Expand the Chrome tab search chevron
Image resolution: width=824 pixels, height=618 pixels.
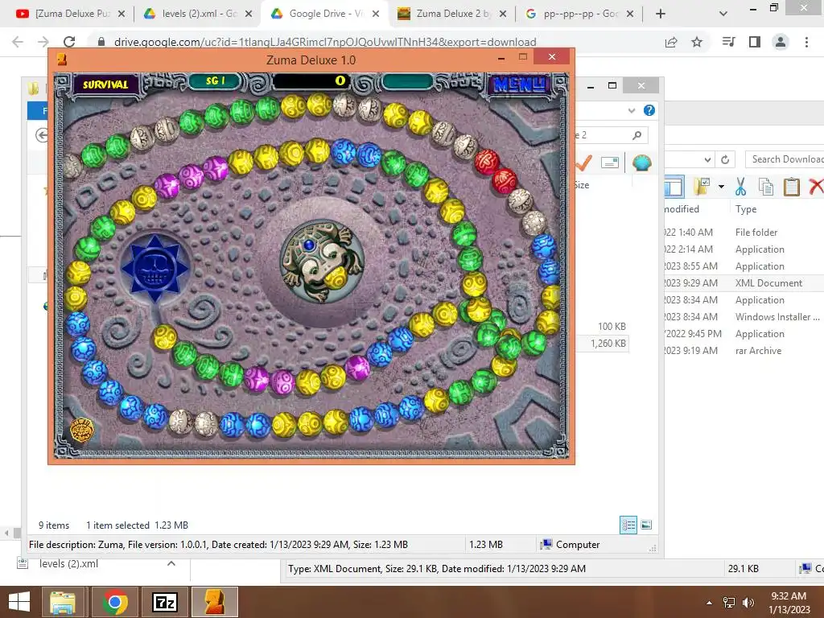[723, 14]
